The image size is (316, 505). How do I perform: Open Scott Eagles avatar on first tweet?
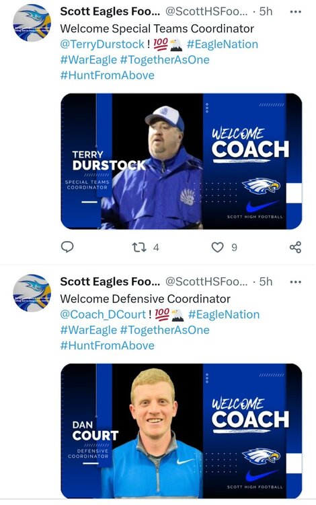(32, 23)
